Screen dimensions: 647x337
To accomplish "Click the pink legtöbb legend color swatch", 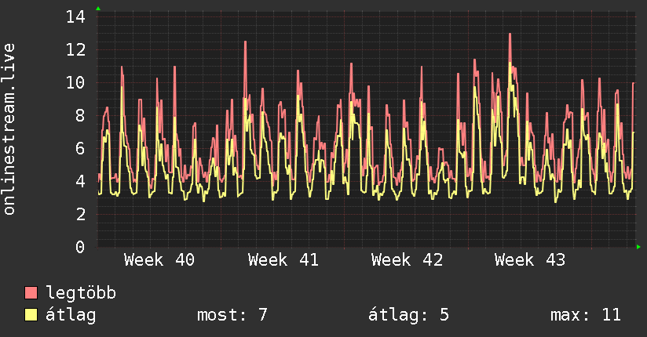I will point(31,292).
